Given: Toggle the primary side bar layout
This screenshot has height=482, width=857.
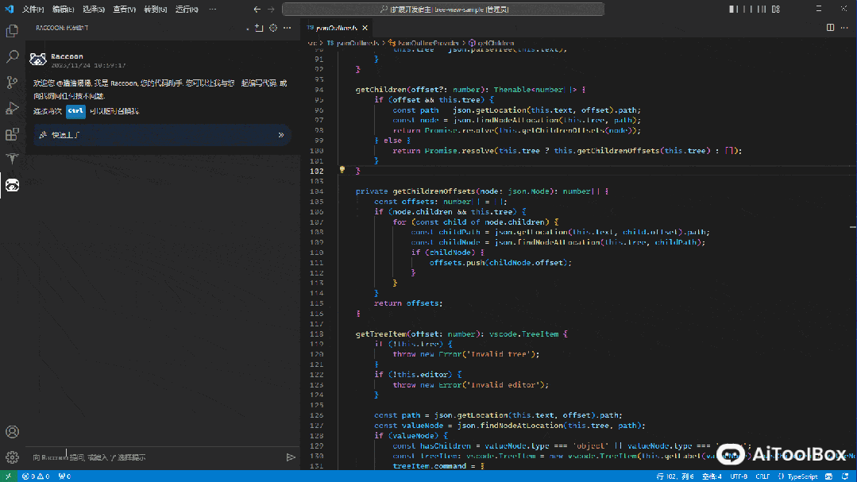Looking at the screenshot, I should [x=733, y=10].
